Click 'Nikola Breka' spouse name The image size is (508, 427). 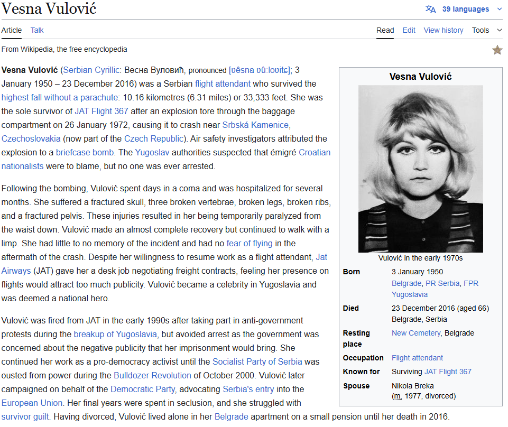412,386
